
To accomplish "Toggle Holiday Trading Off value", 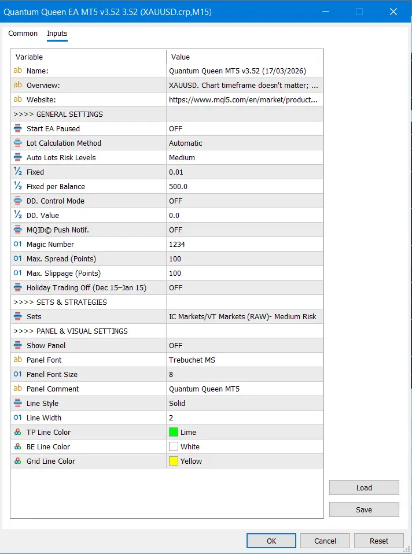I will point(245,287).
